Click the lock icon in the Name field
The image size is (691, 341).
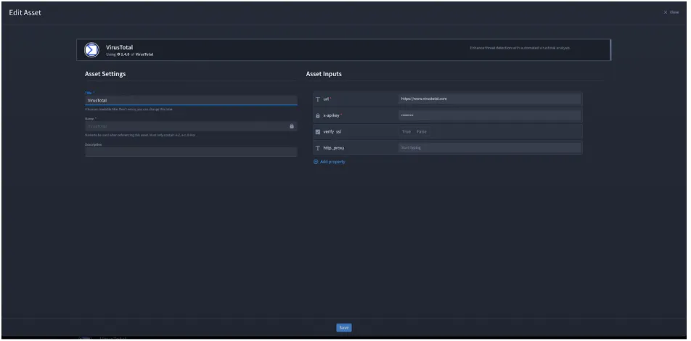pyautogui.click(x=292, y=126)
